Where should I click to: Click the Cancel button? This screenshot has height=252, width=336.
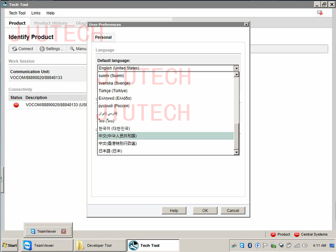233,210
